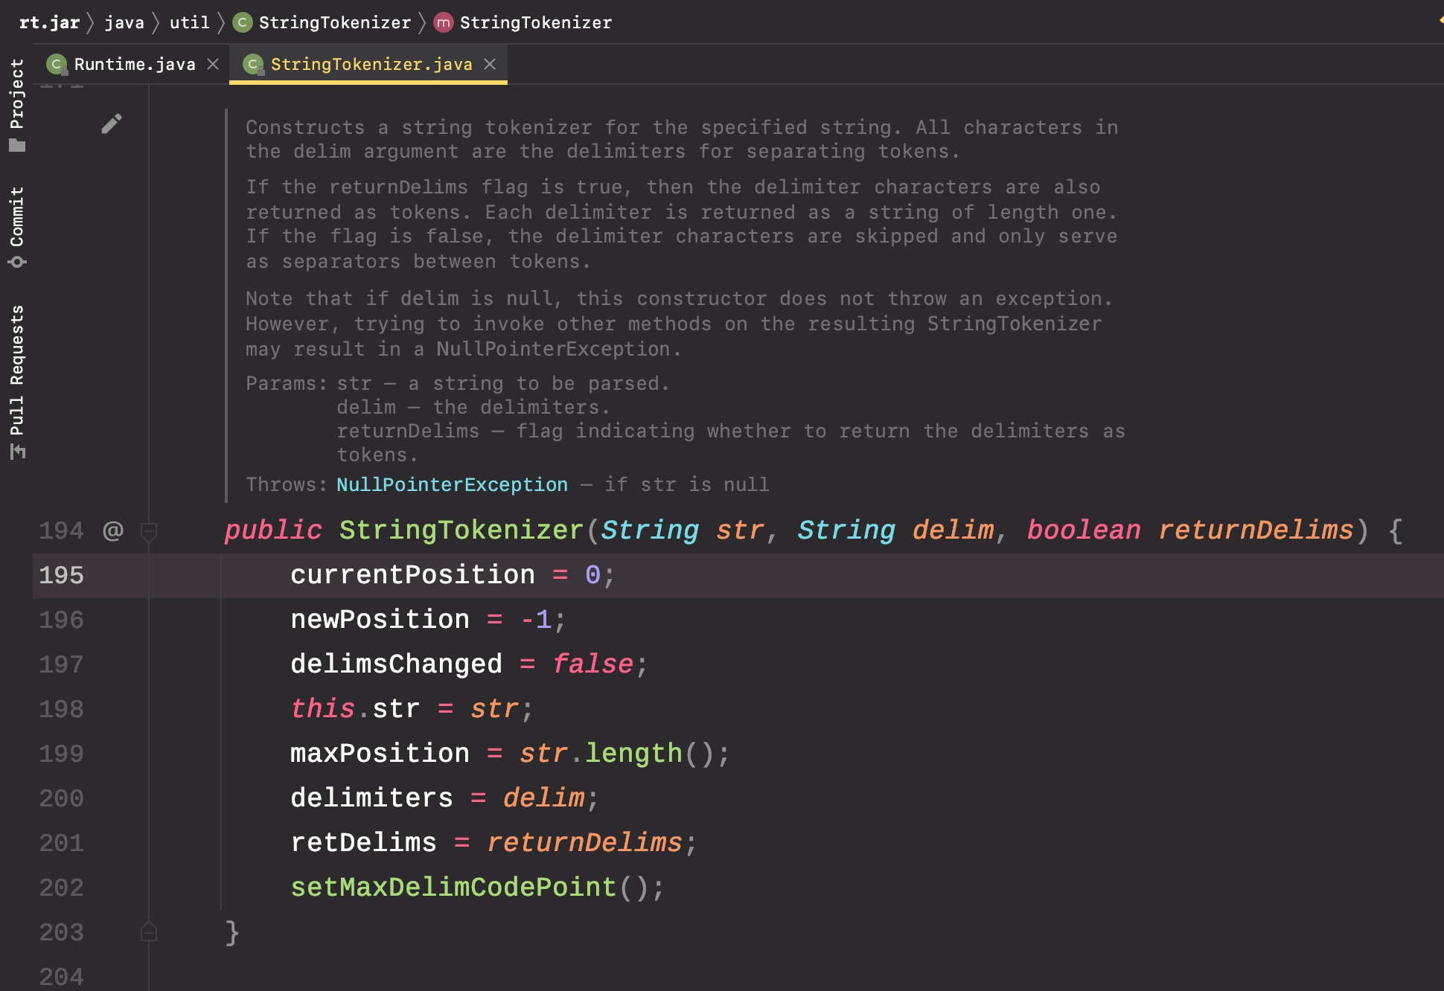Click line number 202 in the gutter

(61, 888)
